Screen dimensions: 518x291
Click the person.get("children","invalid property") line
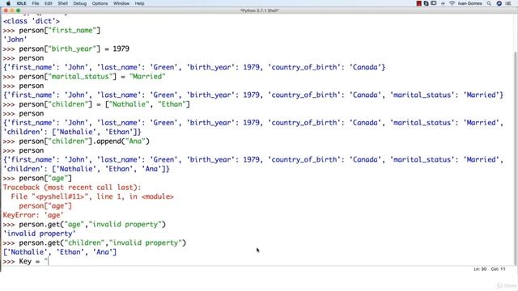click(95, 242)
